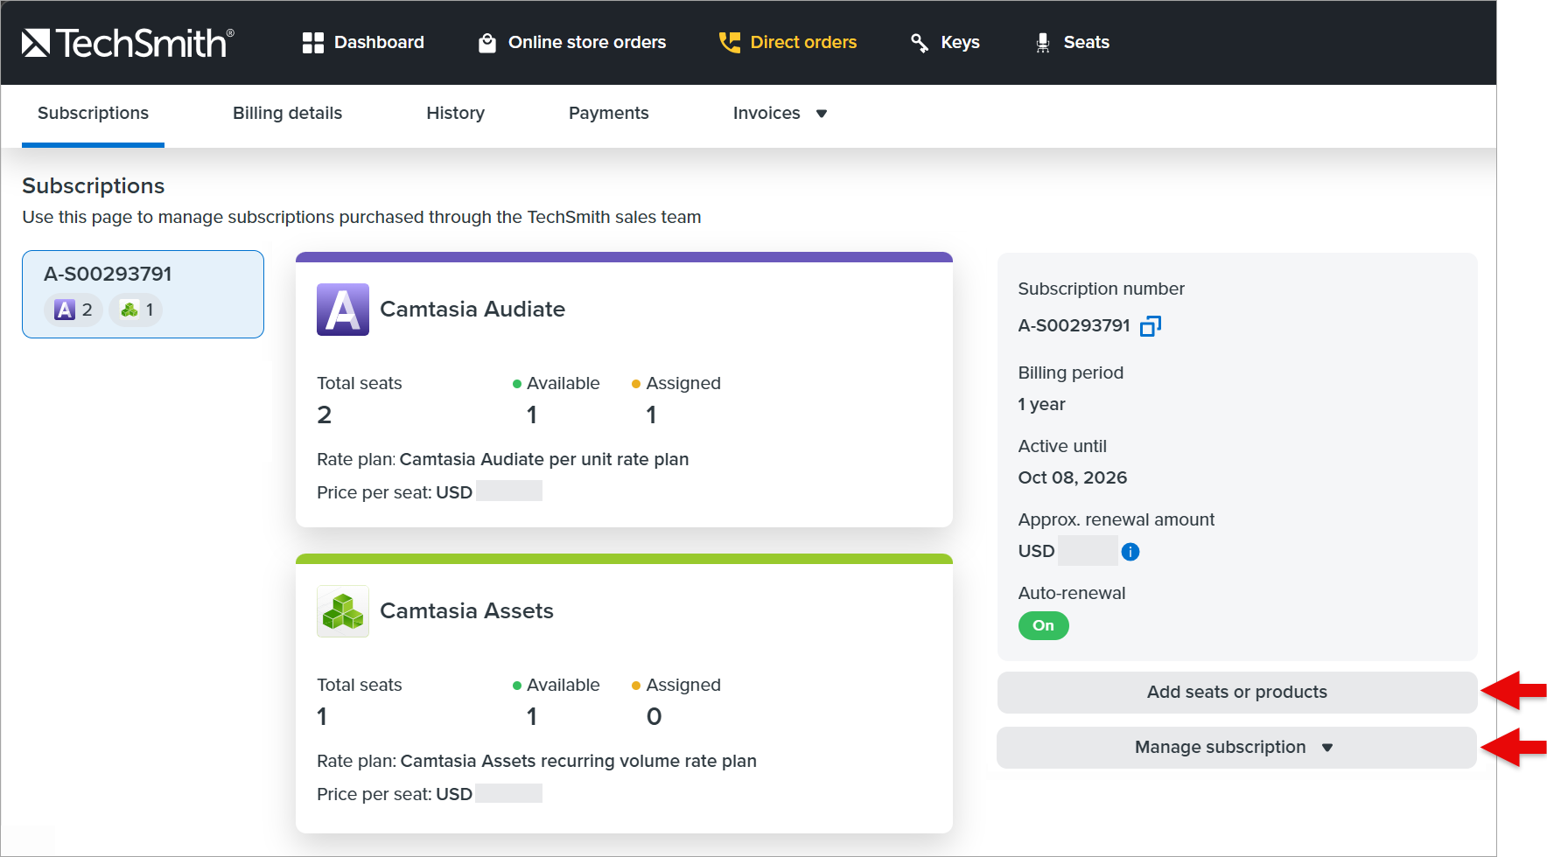This screenshot has height=857, width=1547.
Task: Click the Assets badge showing 1 seat
Action: pyautogui.click(x=136, y=310)
